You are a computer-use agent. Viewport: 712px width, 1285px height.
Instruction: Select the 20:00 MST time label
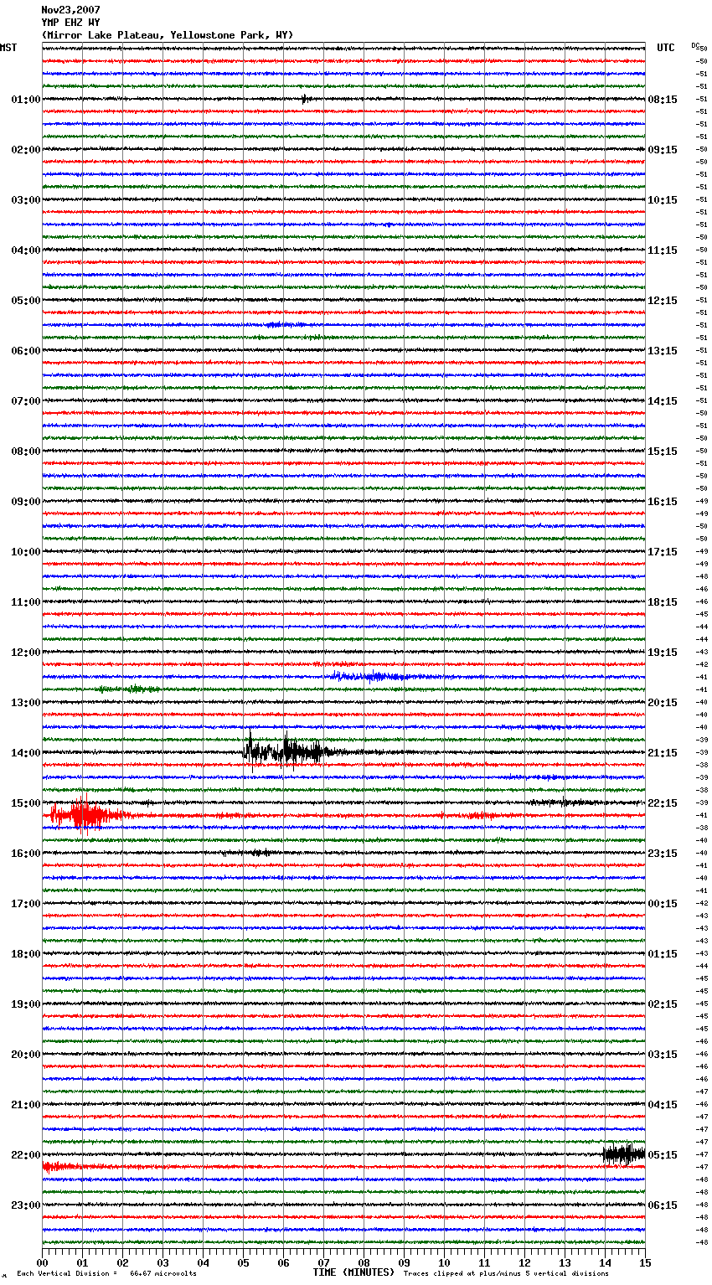click(26, 1055)
